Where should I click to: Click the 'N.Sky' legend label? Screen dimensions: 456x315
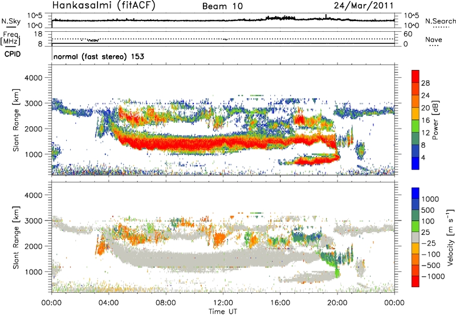tap(11, 21)
